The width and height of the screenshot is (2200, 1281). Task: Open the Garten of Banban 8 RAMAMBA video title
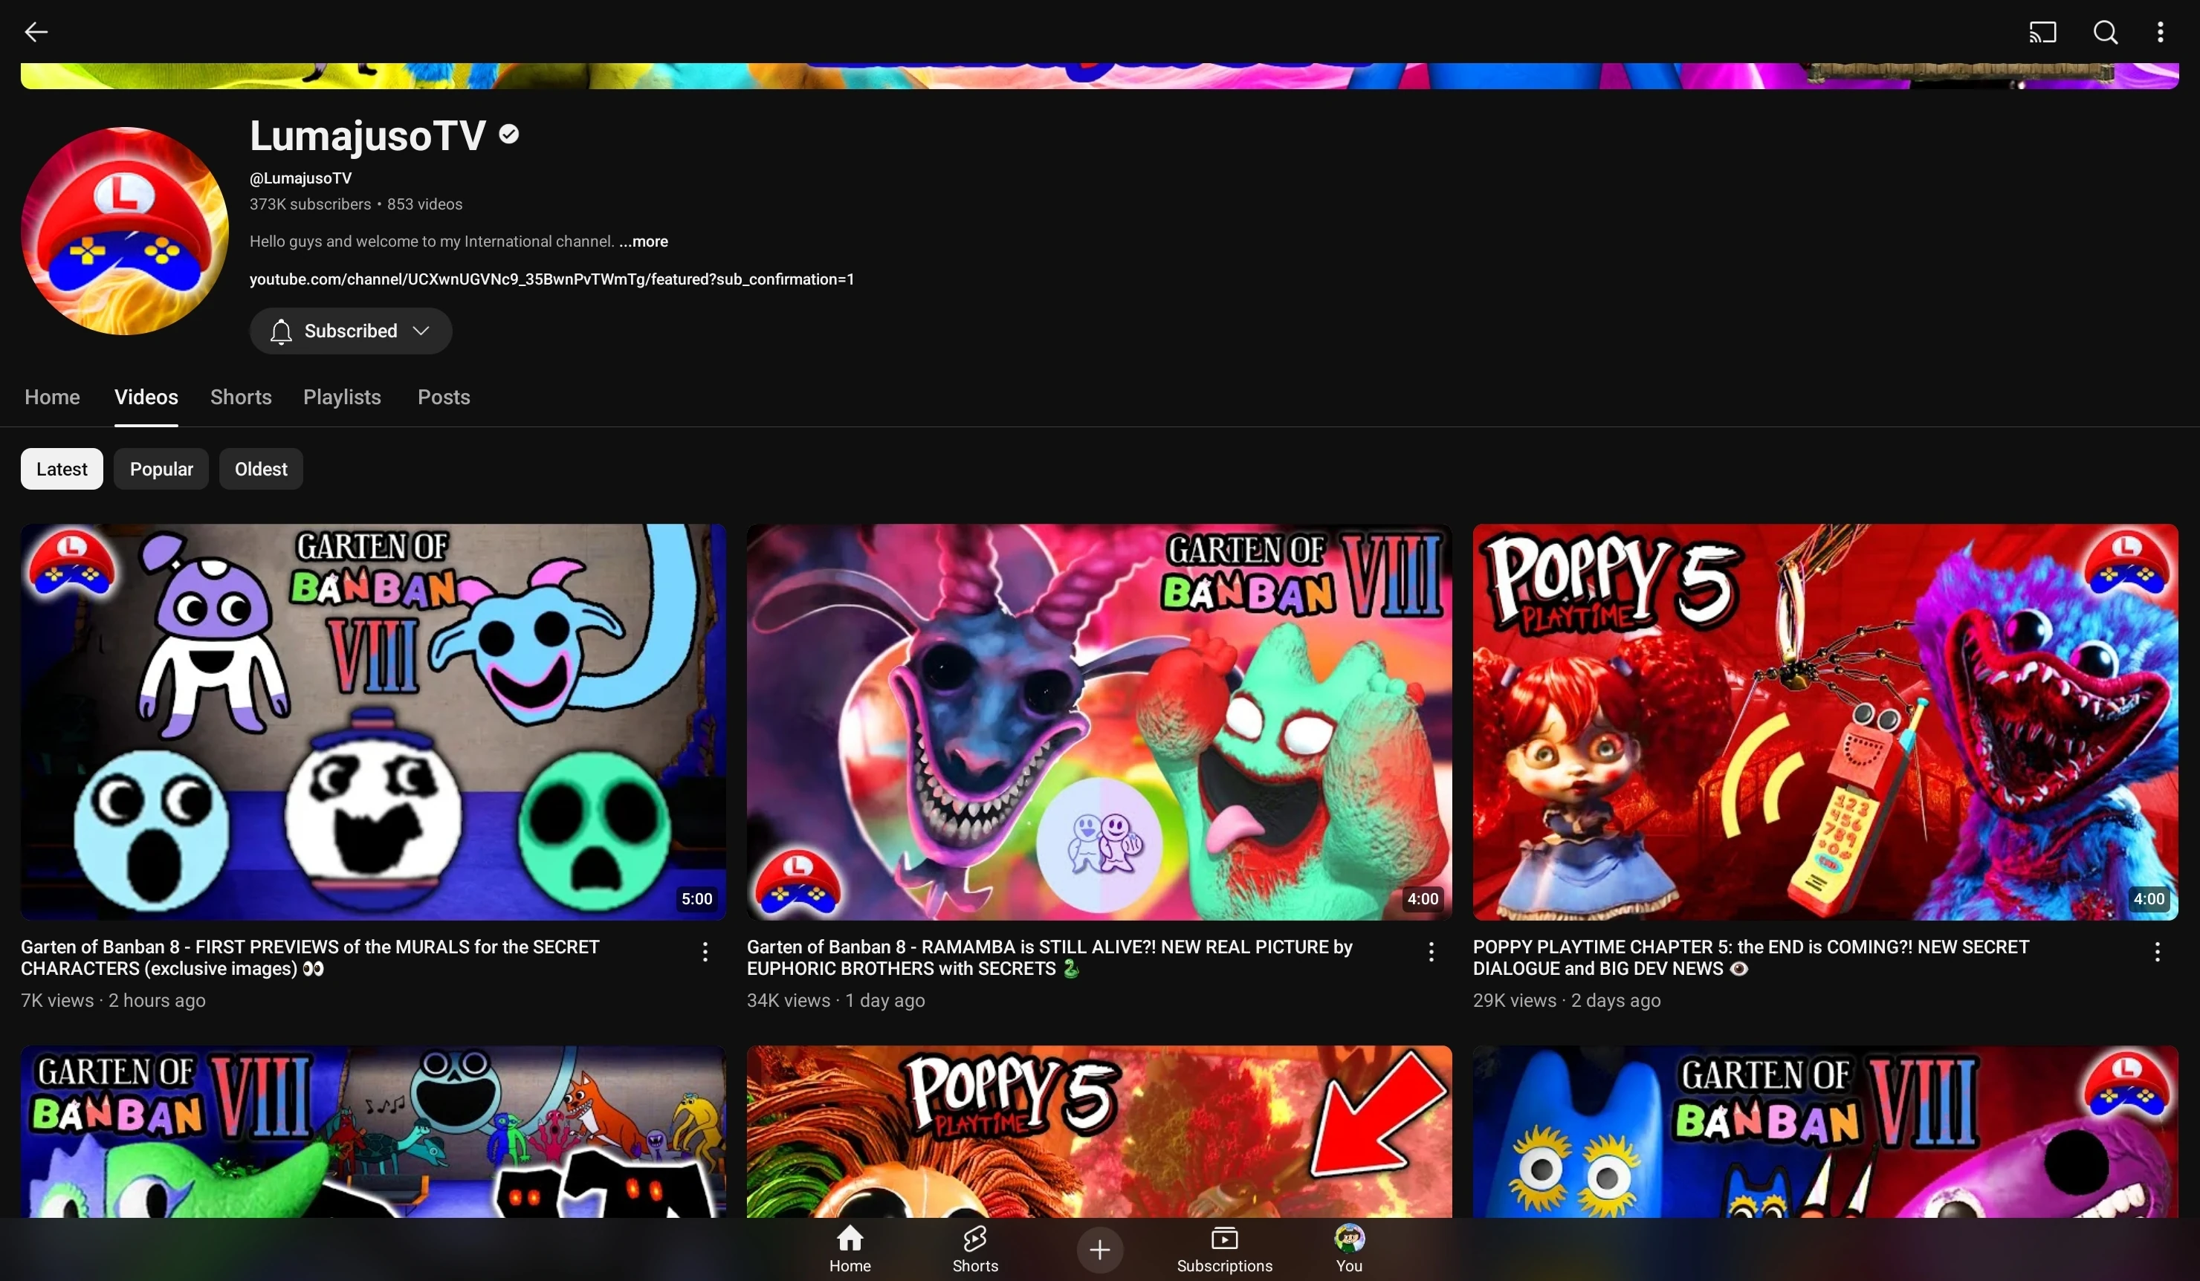tap(1048, 957)
